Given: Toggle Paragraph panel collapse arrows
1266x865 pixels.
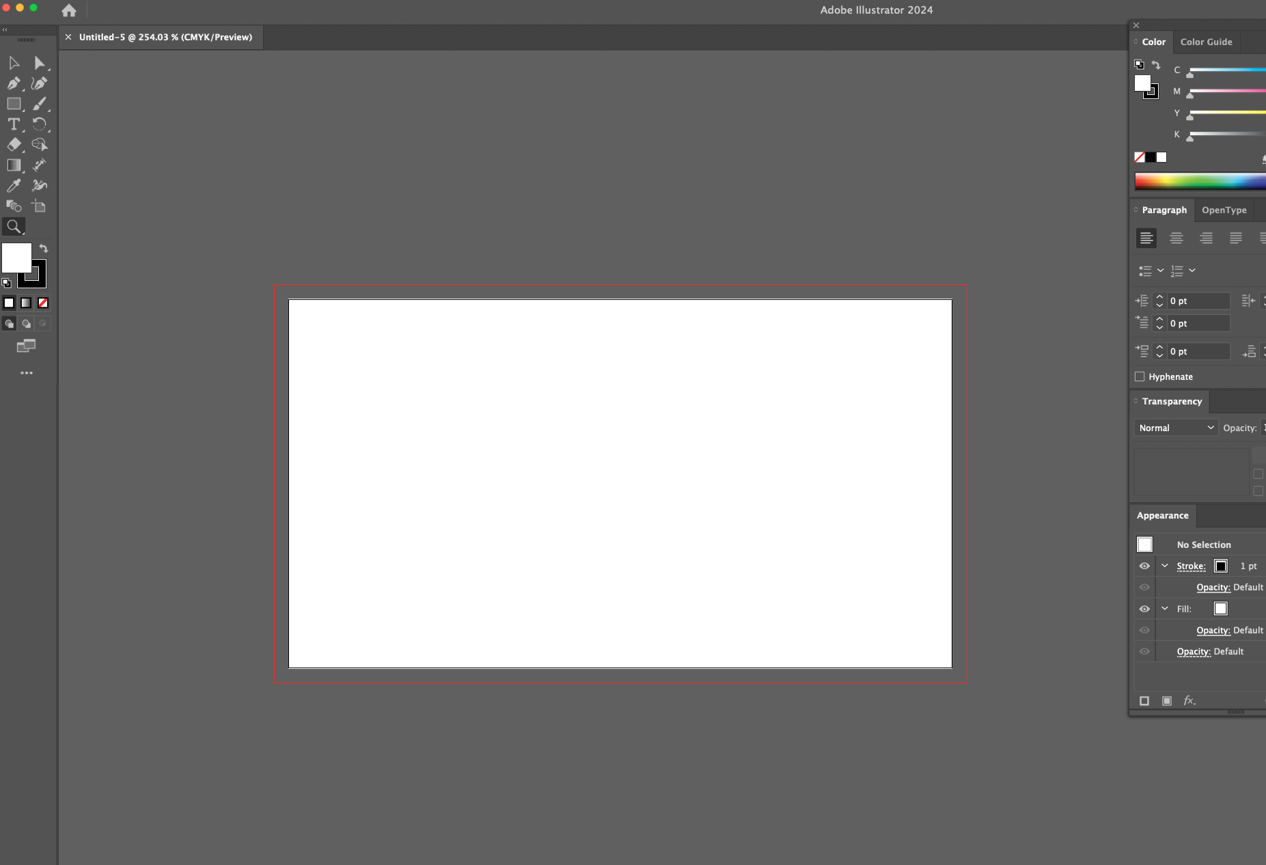Looking at the screenshot, I should pyautogui.click(x=1136, y=210).
